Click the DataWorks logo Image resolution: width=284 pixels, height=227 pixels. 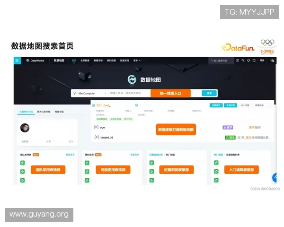coord(35,61)
